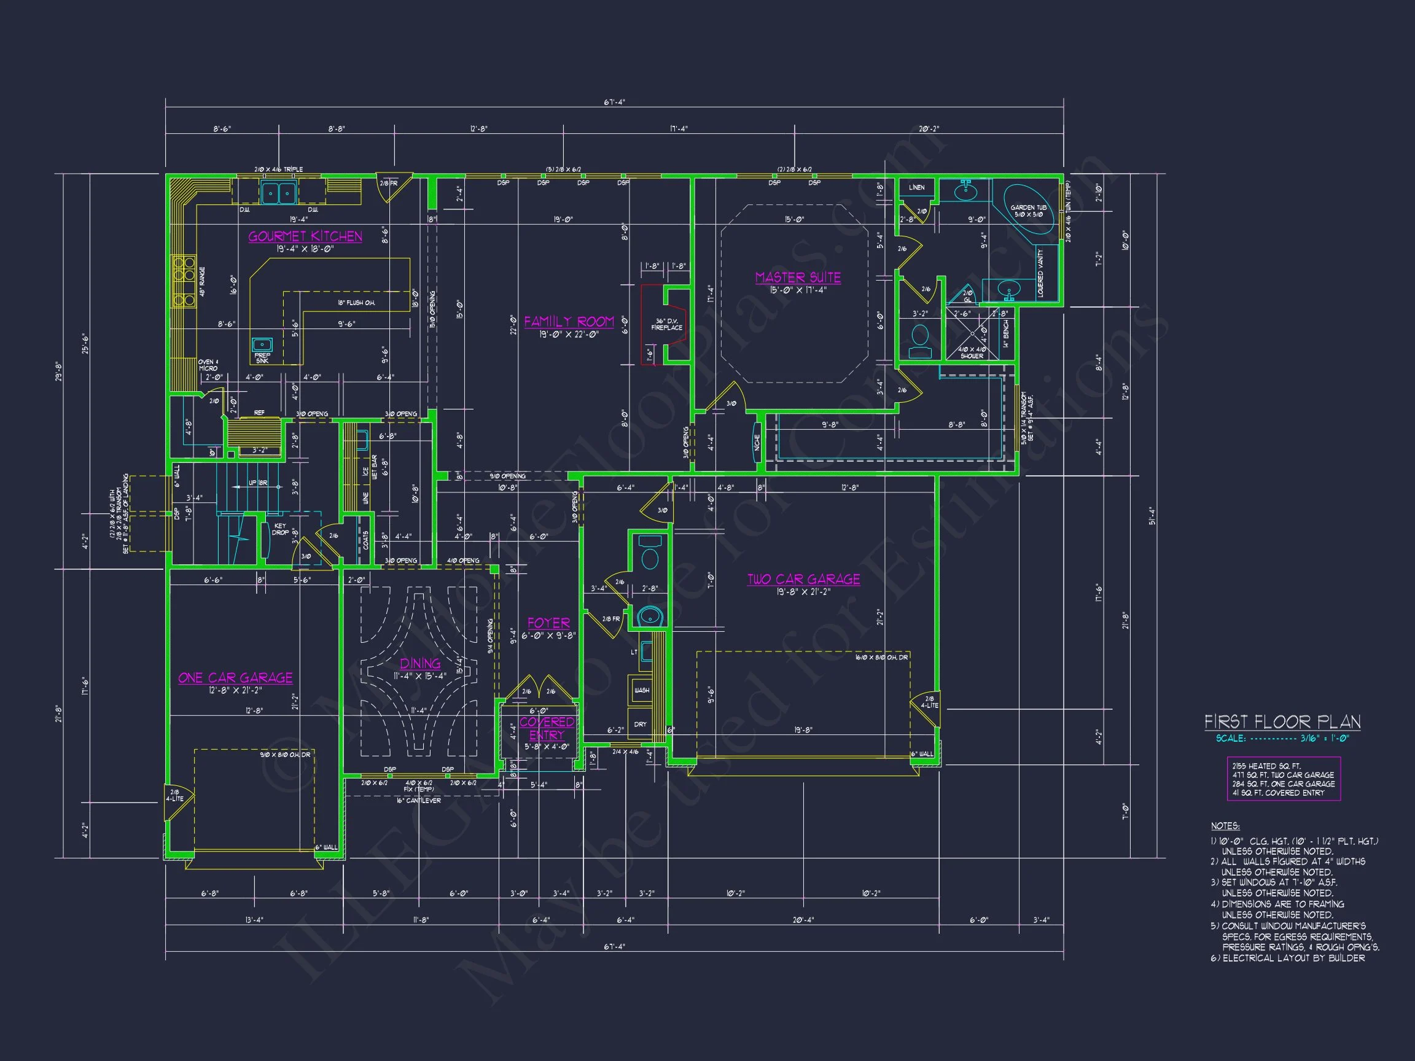Image resolution: width=1415 pixels, height=1061 pixels.
Task: Click the One Car Garage label
Action: (x=235, y=678)
